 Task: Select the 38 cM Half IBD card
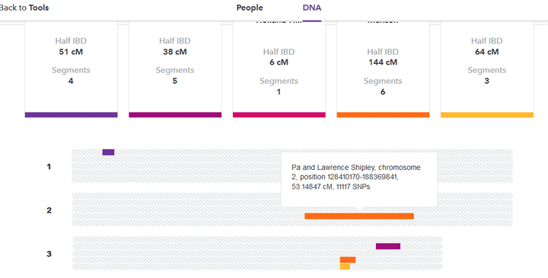pyautogui.click(x=175, y=69)
